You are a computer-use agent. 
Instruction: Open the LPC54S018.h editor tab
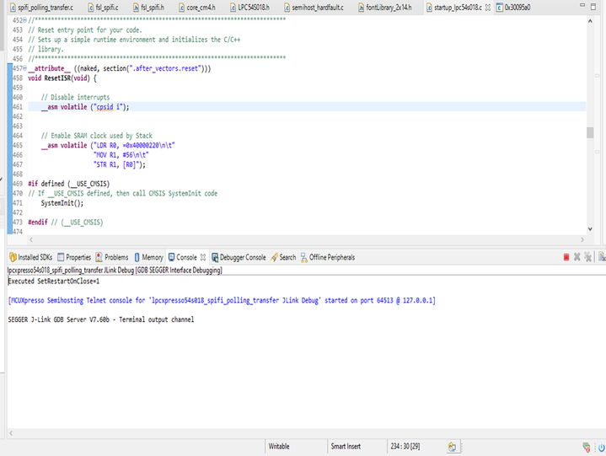coord(249,8)
